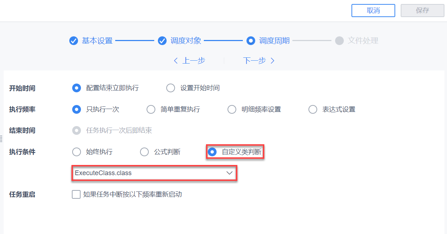The image size is (447, 234).
Task: Click the 文件处理 step circle icon
Action: (339, 41)
